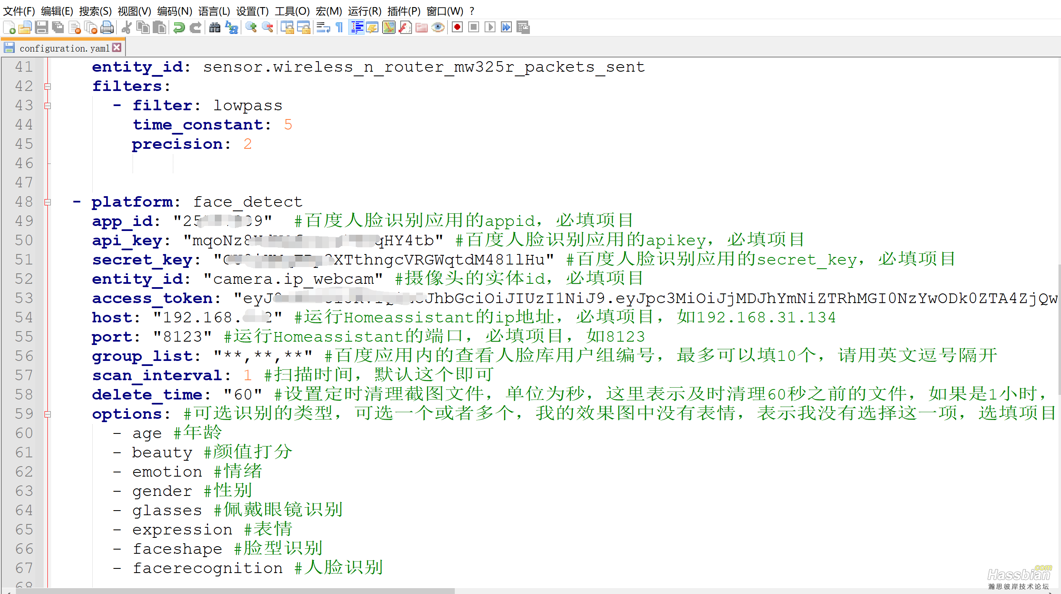Image resolution: width=1061 pixels, height=594 pixels.
Task: Click the 'time_constant' value 5
Action: pos(288,125)
